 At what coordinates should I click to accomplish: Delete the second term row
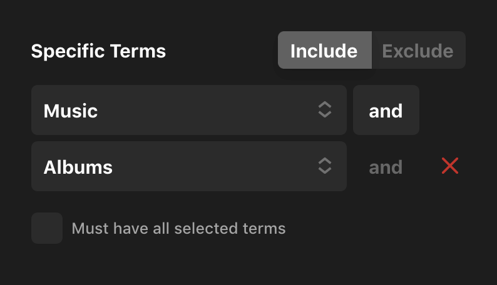click(x=450, y=166)
